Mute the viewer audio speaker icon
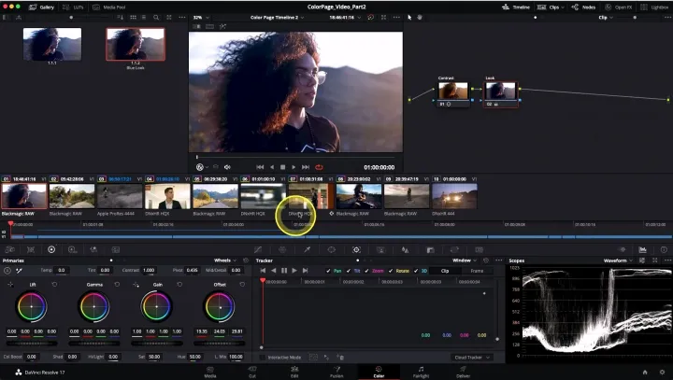 click(227, 167)
